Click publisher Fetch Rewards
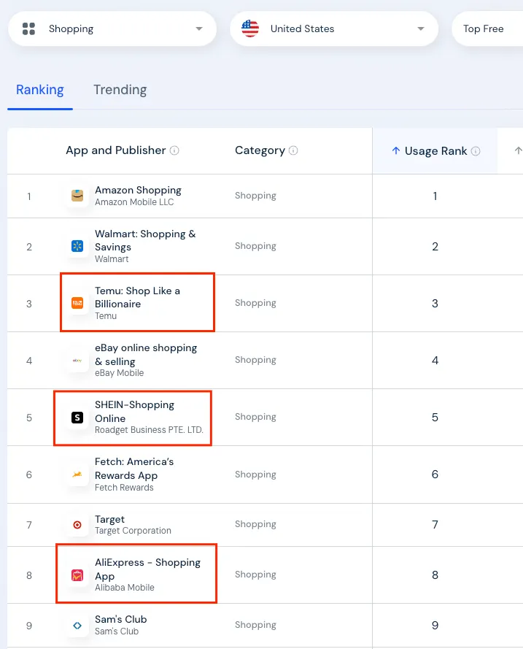523x649 pixels. 124,488
